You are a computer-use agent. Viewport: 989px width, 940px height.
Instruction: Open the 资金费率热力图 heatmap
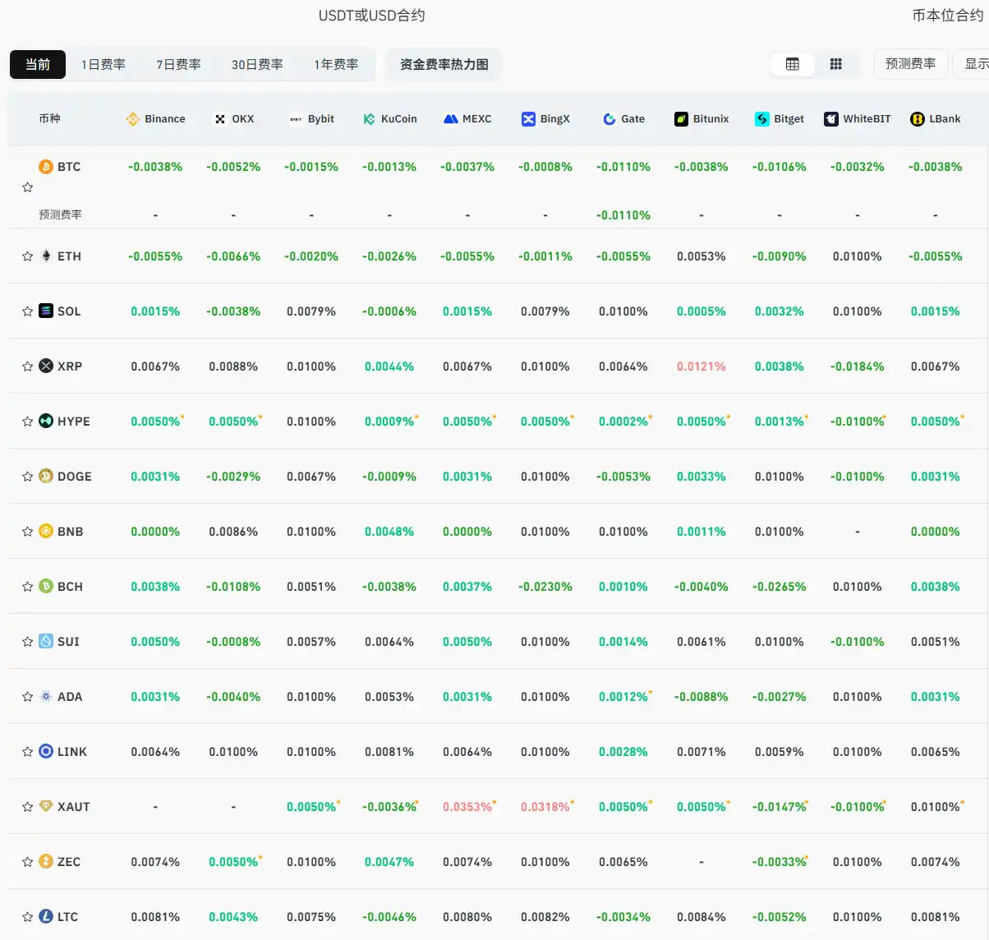[444, 64]
